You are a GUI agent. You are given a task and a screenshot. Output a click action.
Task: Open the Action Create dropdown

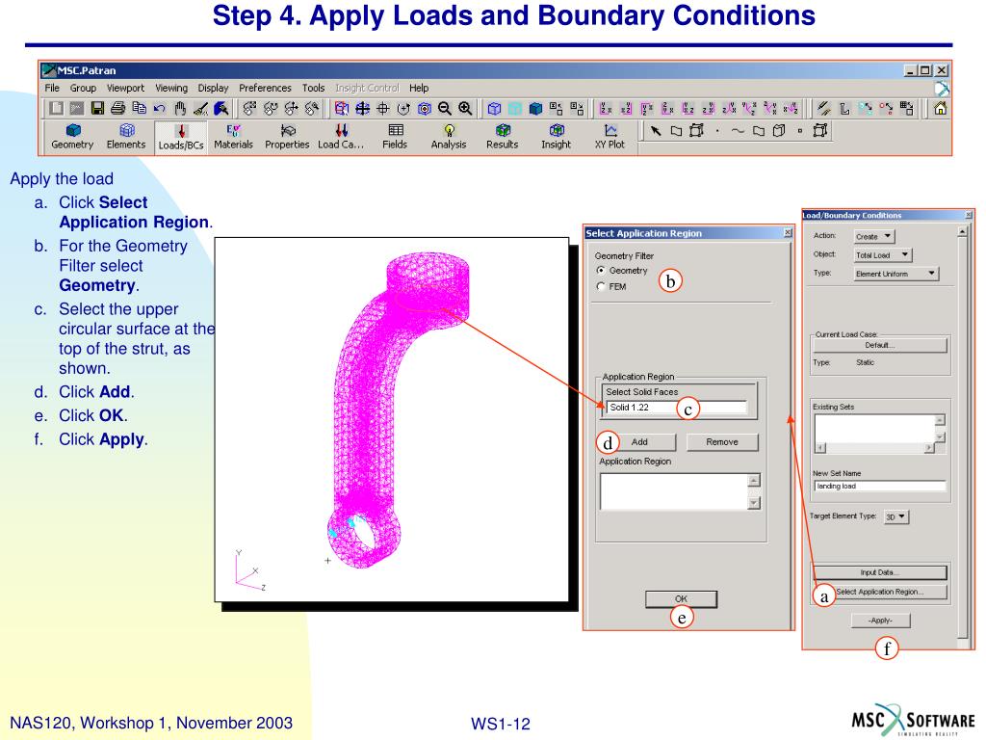[873, 237]
